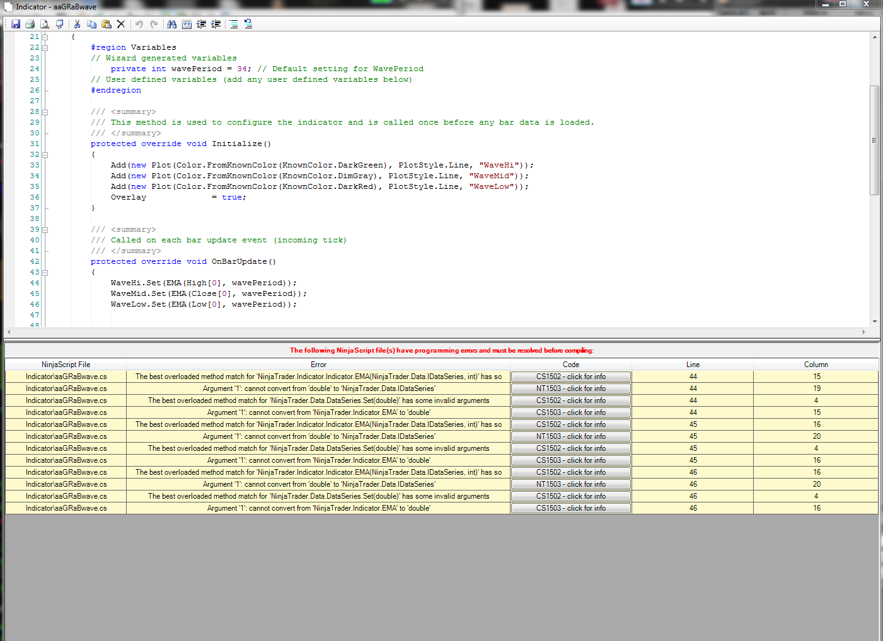
Task: Open print preview from the toolbar
Action: click(x=45, y=24)
